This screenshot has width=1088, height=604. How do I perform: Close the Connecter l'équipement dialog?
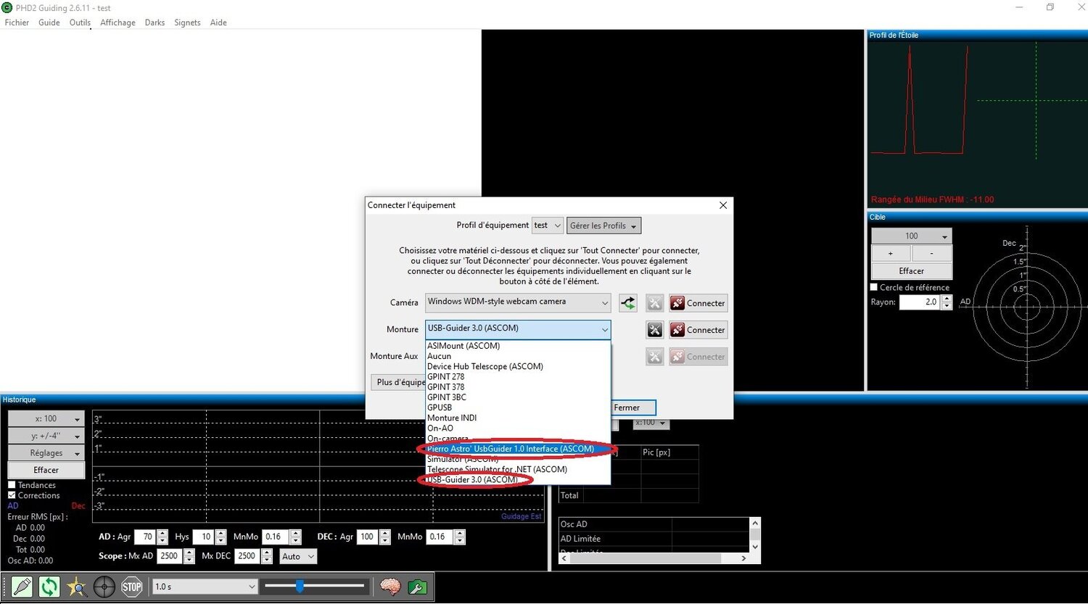click(x=723, y=205)
